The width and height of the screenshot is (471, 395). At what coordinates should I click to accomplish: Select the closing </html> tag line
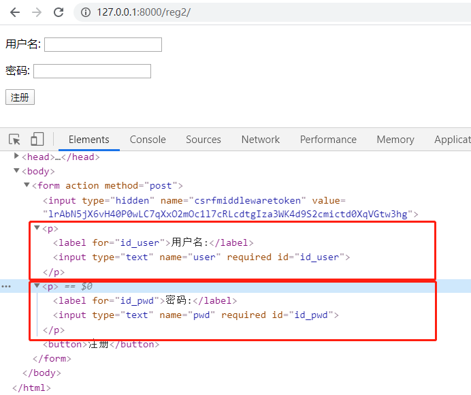[x=31, y=388]
